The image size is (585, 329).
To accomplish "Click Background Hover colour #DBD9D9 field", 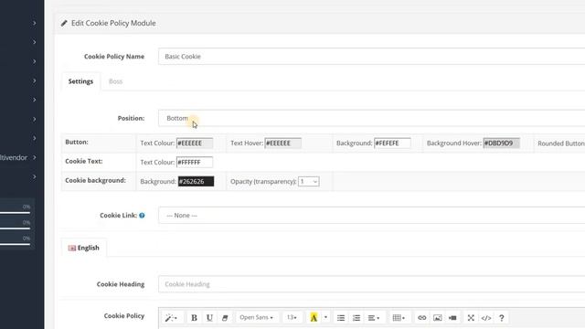I will [501, 143].
